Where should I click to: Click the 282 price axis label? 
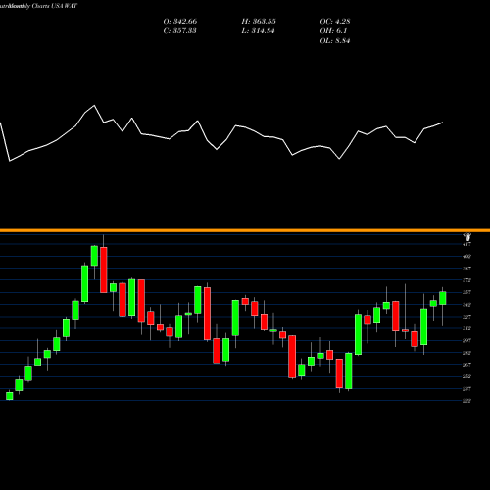(467, 353)
